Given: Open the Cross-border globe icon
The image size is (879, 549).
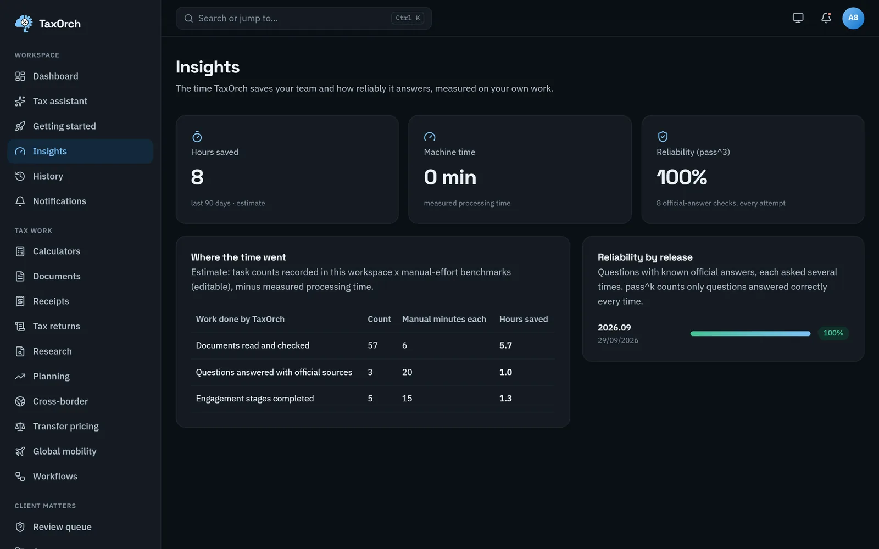Looking at the screenshot, I should pos(20,401).
